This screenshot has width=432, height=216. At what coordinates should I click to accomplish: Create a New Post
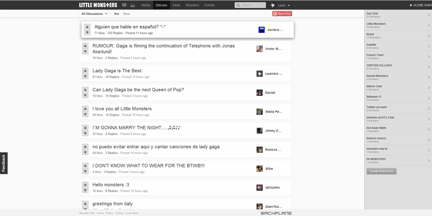[x=282, y=13]
